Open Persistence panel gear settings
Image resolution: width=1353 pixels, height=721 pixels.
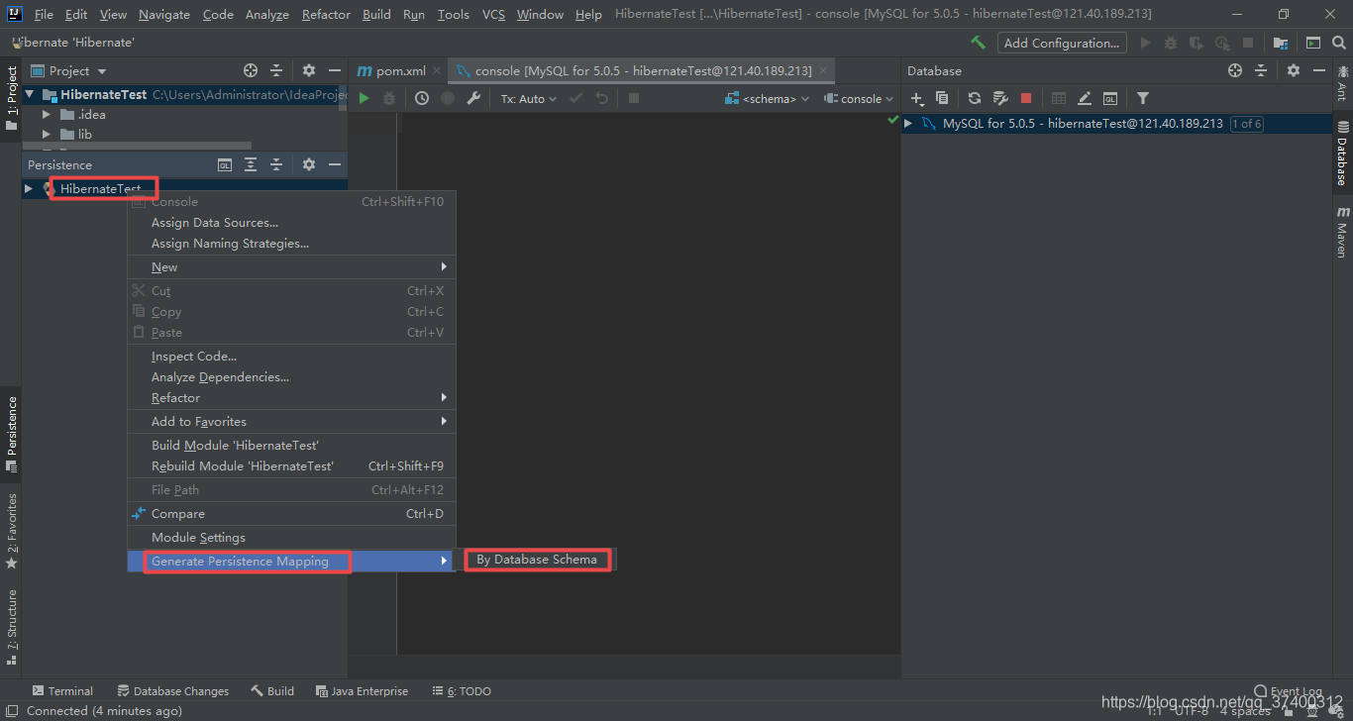click(x=309, y=164)
